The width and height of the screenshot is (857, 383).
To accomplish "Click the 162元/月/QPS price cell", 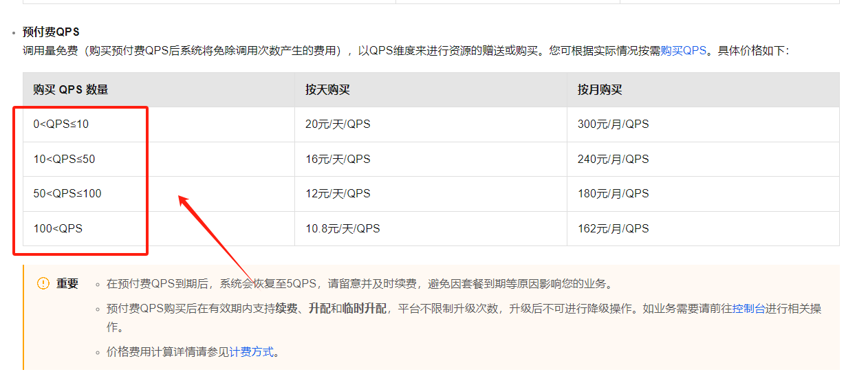I will pyautogui.click(x=703, y=228).
